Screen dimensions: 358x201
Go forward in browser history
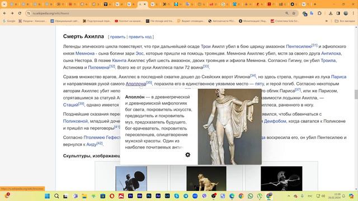[12, 13]
